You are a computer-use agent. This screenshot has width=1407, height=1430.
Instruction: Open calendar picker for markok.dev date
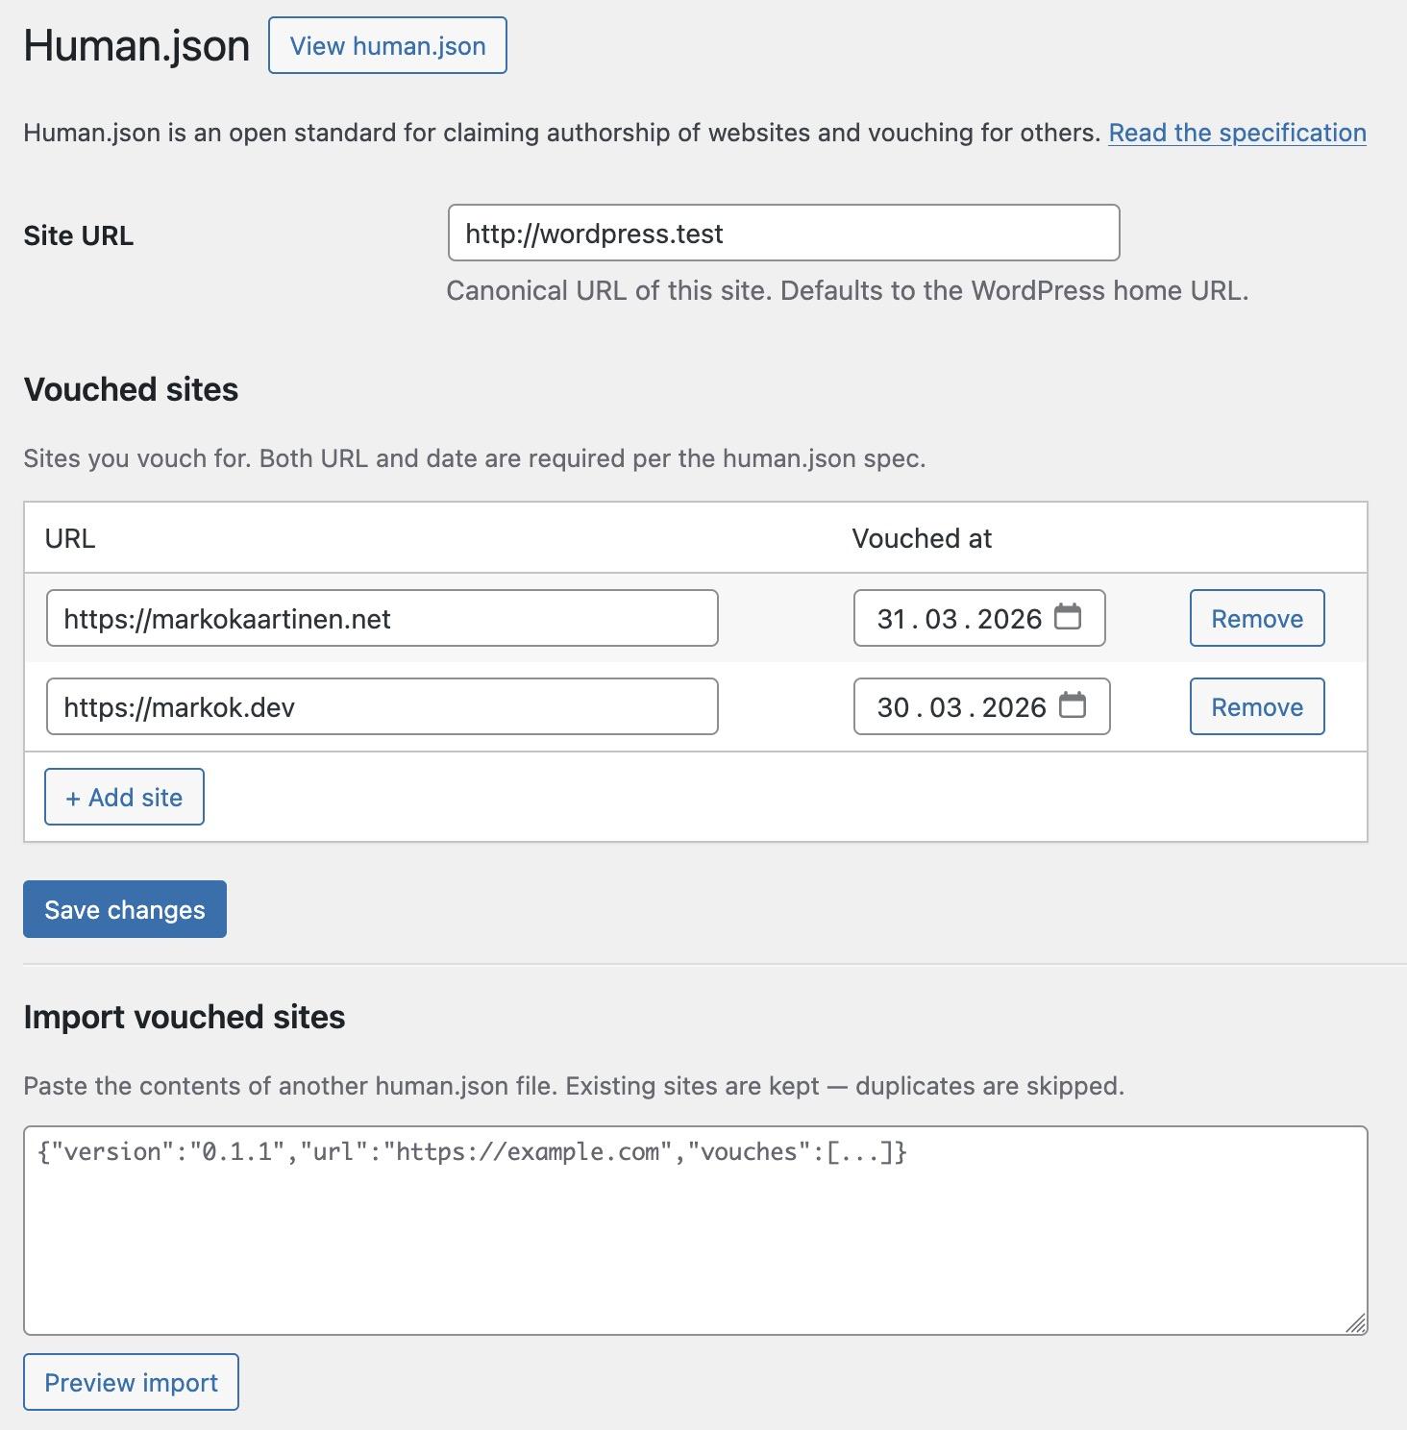pyautogui.click(x=1073, y=705)
